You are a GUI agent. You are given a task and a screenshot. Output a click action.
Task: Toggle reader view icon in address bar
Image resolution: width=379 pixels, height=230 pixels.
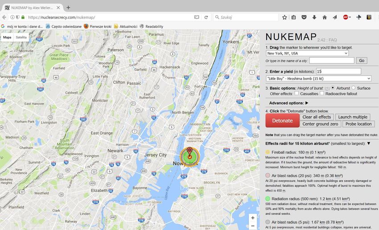click(197, 17)
